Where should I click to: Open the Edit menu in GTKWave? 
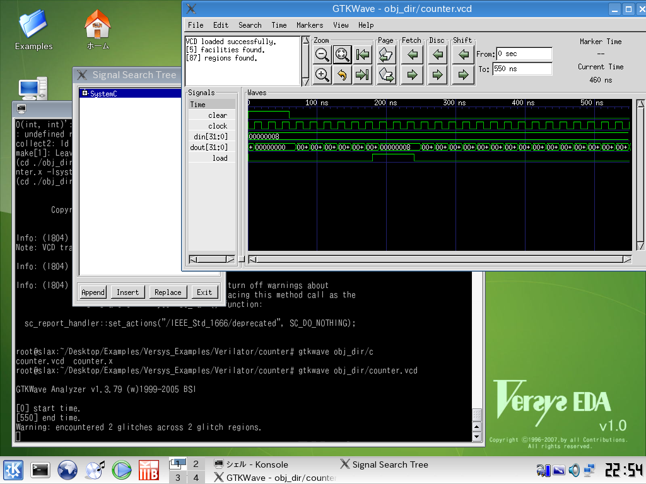[x=221, y=25]
